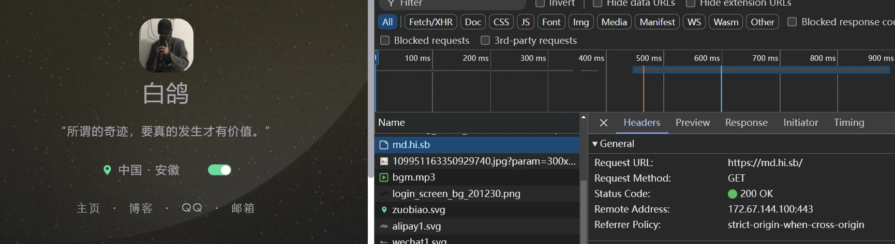Collapse the General headers section
The image size is (895, 244).
595,144
